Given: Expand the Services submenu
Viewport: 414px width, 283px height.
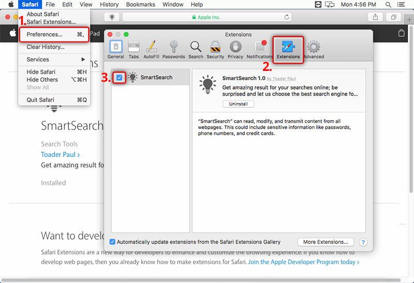Looking at the screenshot, I should point(54,59).
